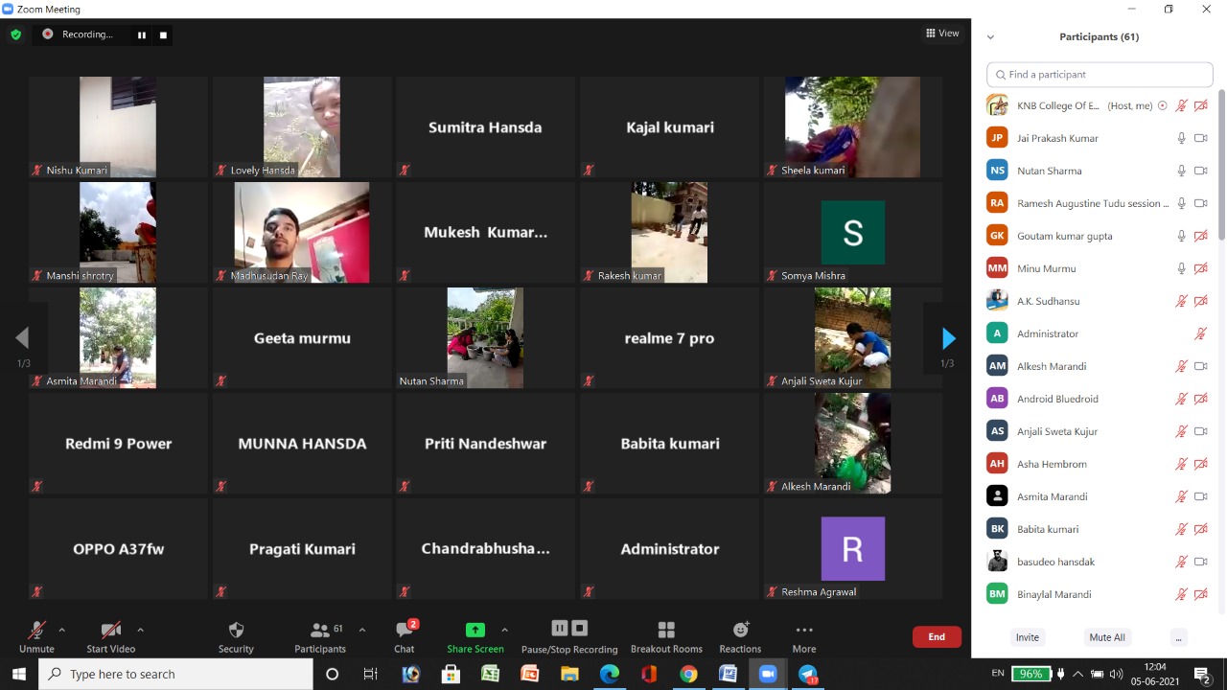Show hidden system tray icons
This screenshot has width=1227, height=690.
coord(1077,674)
